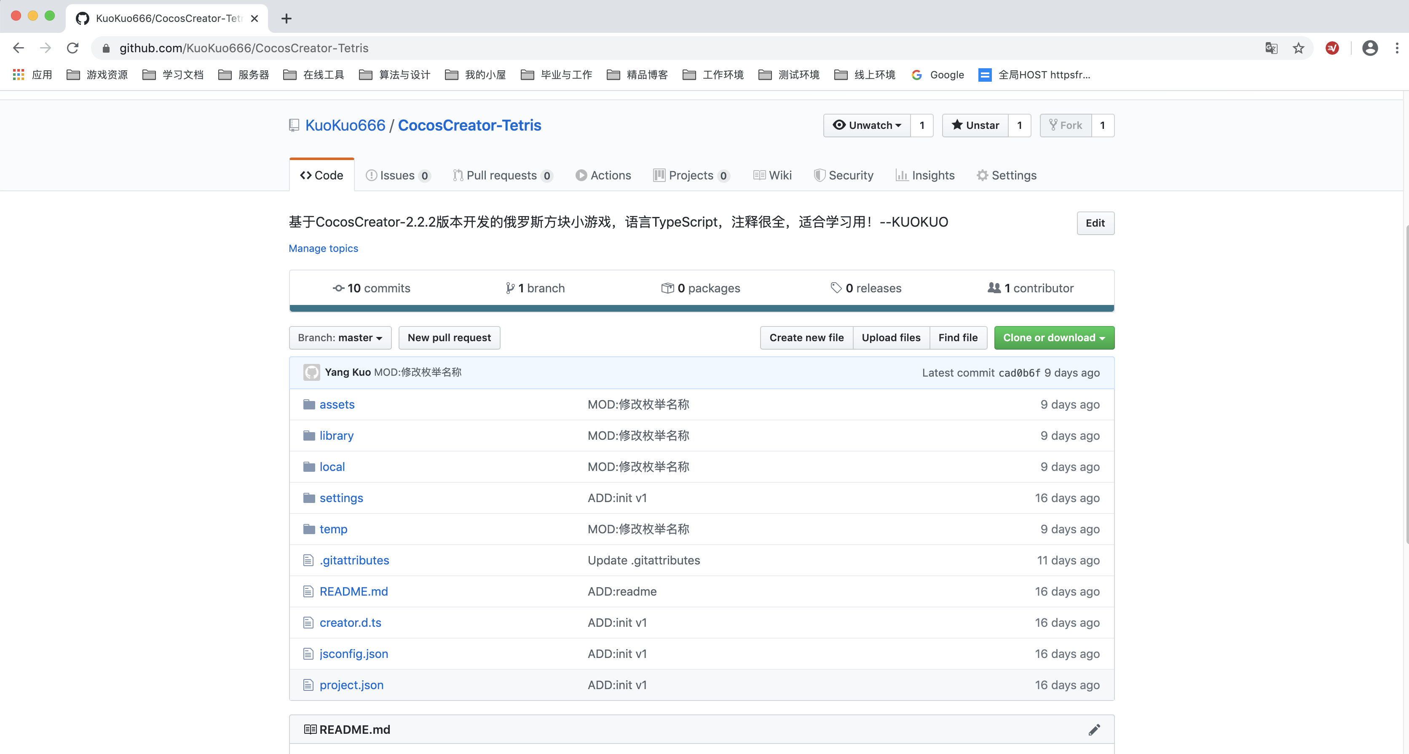The height and width of the screenshot is (754, 1409).
Task: Click the Yang Kuo avatar thumbnail
Action: (312, 372)
